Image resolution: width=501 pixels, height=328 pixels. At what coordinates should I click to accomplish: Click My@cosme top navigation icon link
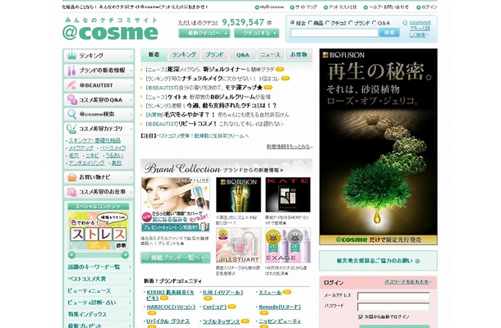[269, 7]
